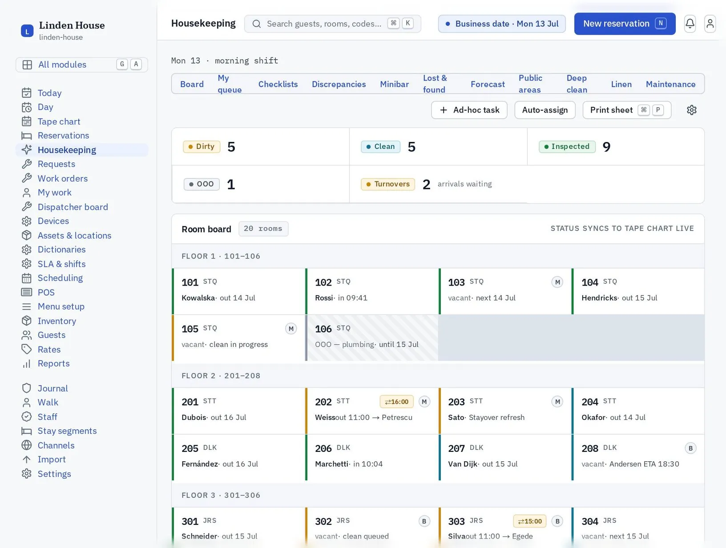Image resolution: width=726 pixels, height=548 pixels.
Task: Open housekeeping board settings gear
Action: coord(692,110)
